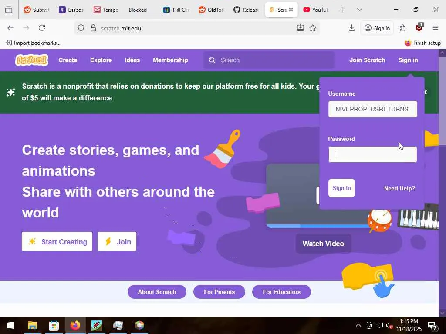Open the For Parents section
446x334 pixels.
220,292
